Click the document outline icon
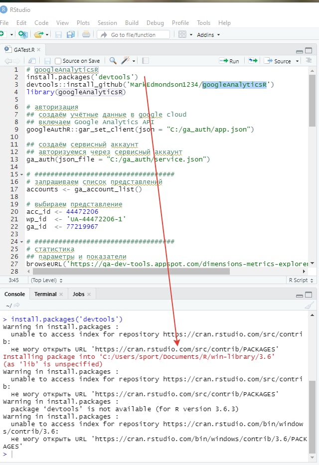319x465 pixels. coord(309,60)
